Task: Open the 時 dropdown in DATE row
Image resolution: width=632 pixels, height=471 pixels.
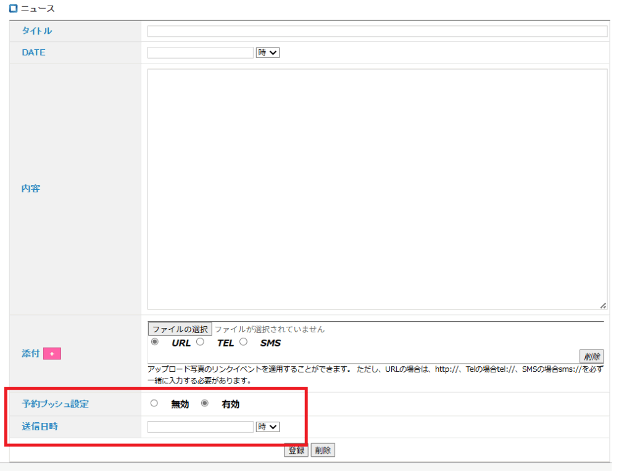Action: (x=268, y=53)
